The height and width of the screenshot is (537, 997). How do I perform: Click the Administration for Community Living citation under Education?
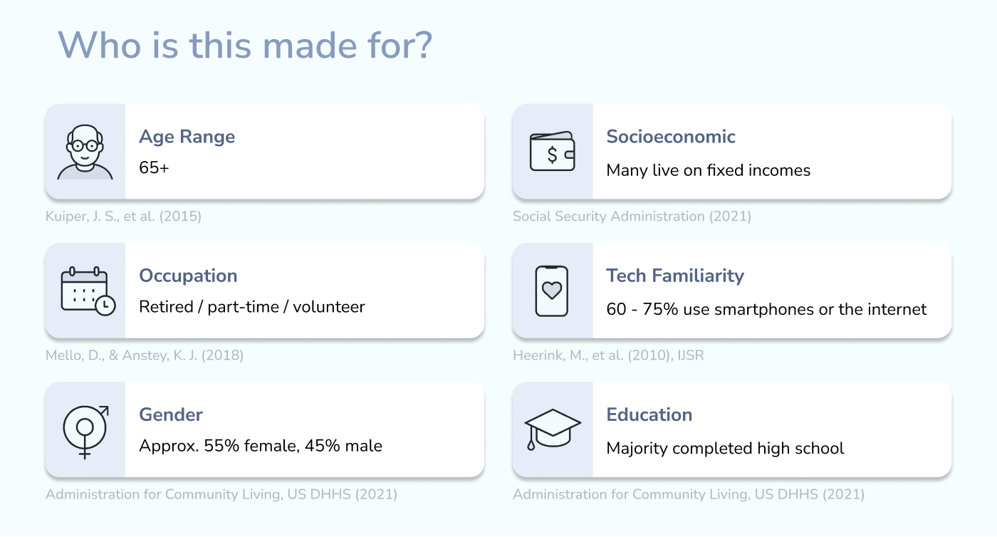[689, 494]
